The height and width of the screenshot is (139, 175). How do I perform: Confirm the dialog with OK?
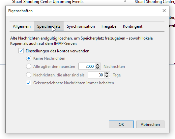(x=121, y=125)
